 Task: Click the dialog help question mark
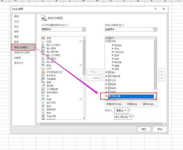click(x=155, y=9)
